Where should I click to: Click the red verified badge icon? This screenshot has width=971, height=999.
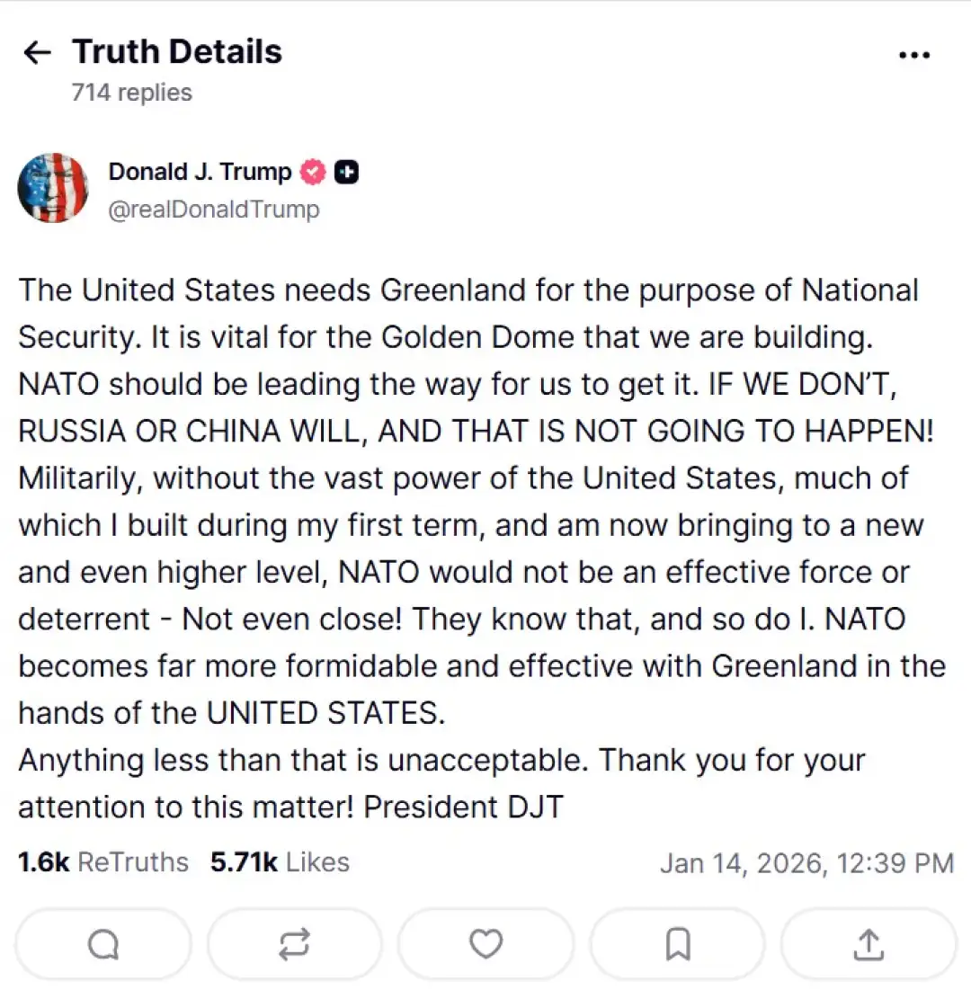(312, 172)
